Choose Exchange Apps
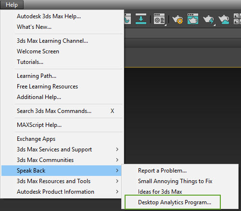The image size is (241, 211). (62, 139)
